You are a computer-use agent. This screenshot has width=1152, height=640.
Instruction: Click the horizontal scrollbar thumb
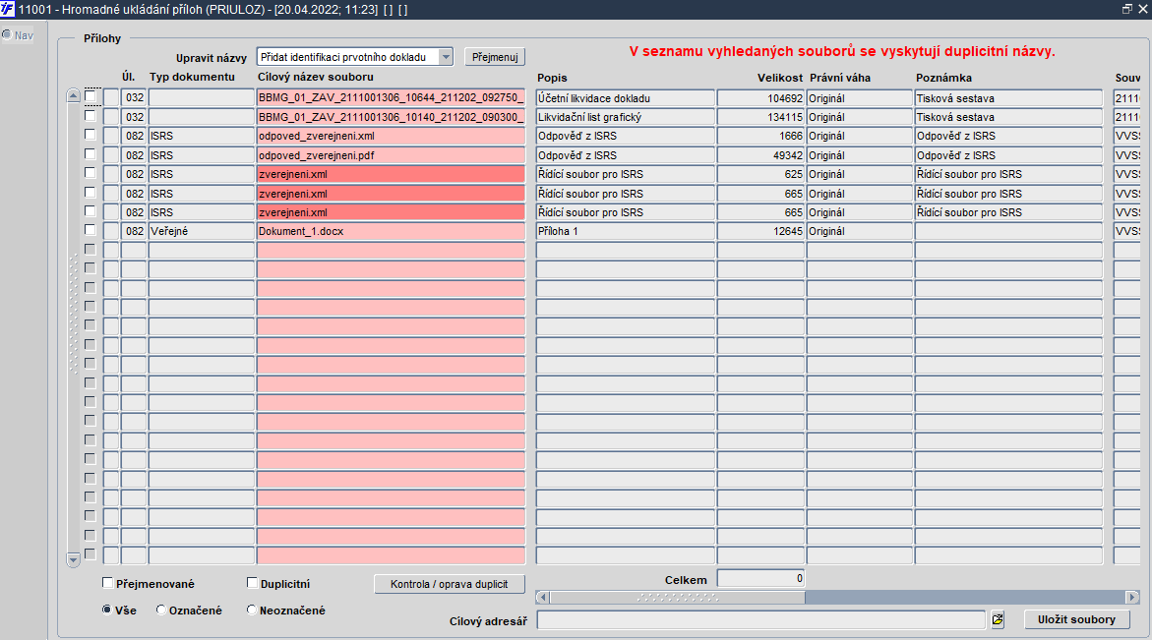point(677,597)
